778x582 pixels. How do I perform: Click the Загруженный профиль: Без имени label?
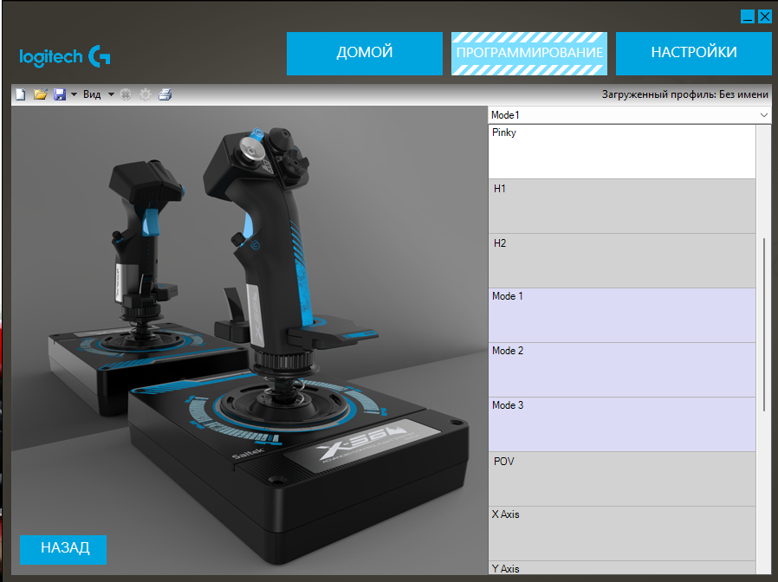click(x=685, y=94)
